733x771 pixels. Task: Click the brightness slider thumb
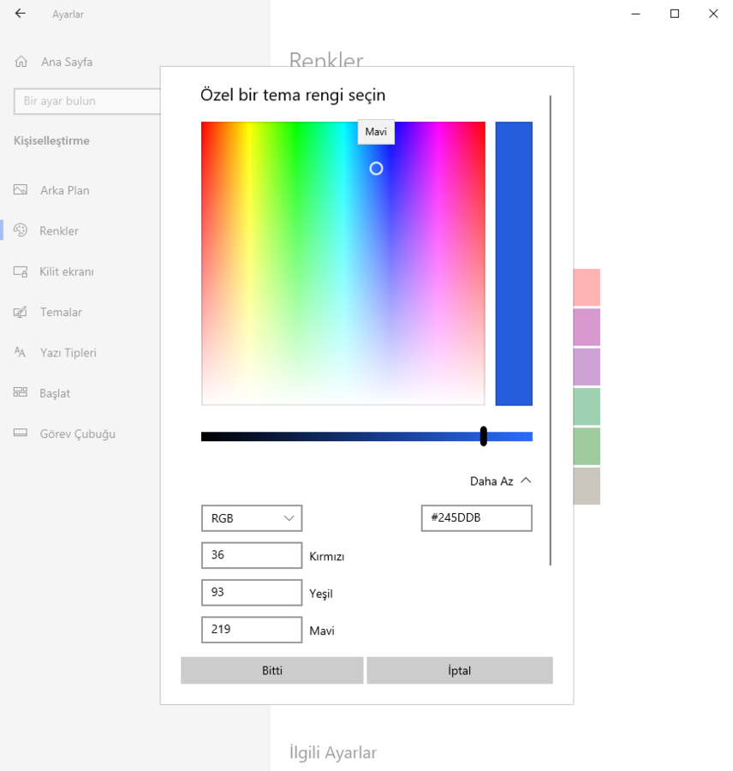coord(484,436)
